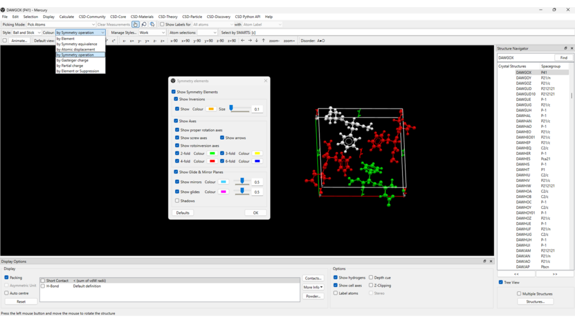Expand the More Info dropdown button
575x323 pixels.
click(x=313, y=287)
